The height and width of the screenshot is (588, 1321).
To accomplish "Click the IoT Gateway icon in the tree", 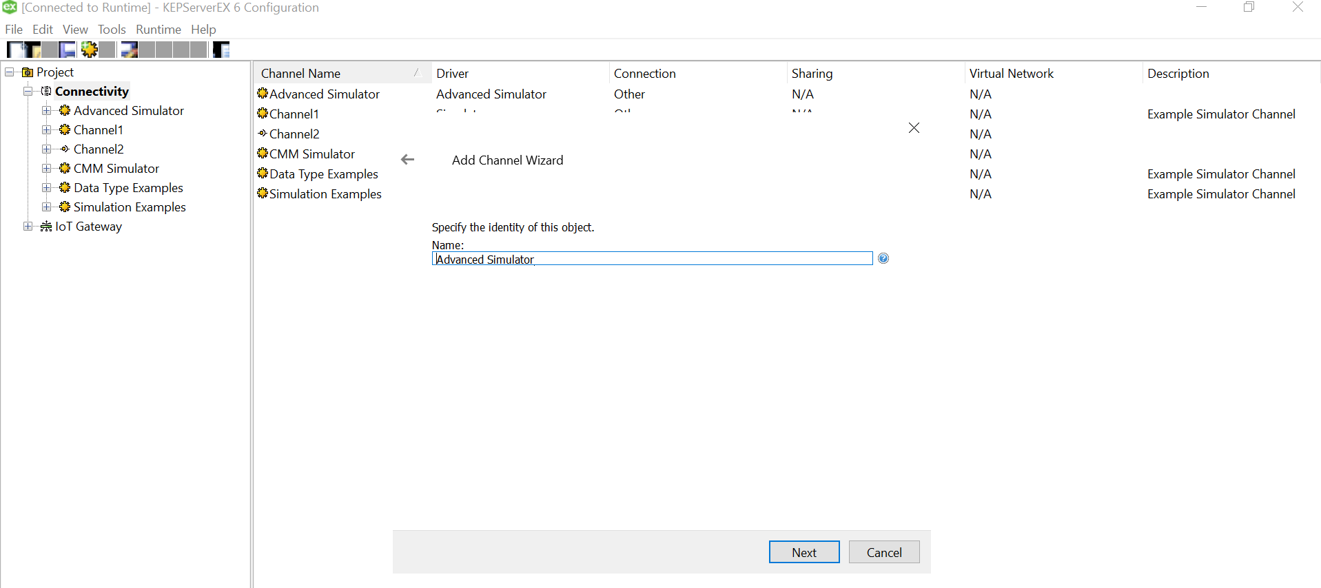I will coord(46,227).
